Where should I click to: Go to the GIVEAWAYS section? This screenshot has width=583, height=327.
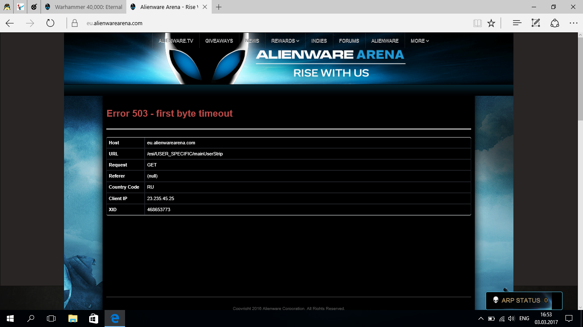tap(219, 41)
